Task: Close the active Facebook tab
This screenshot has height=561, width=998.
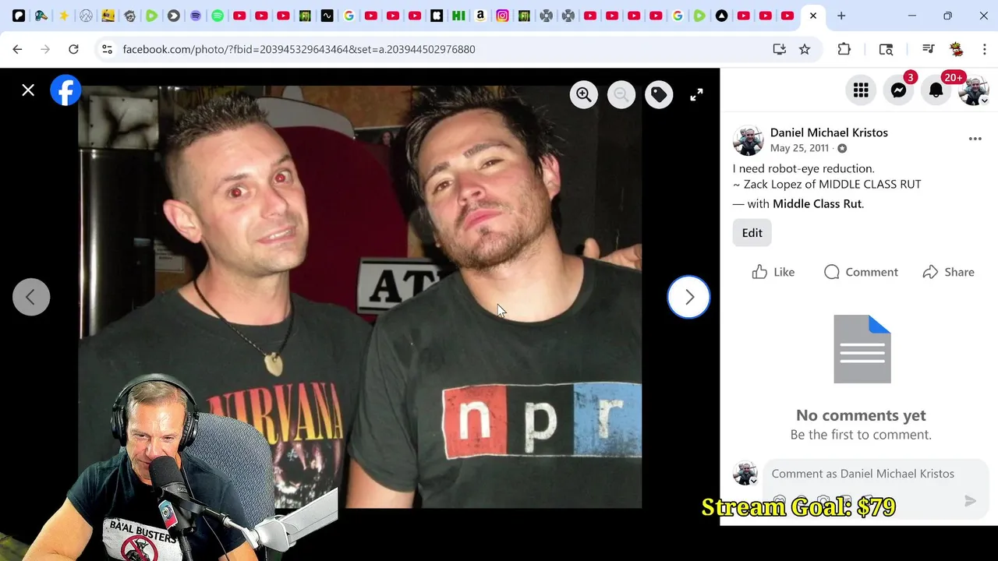Action: [813, 16]
